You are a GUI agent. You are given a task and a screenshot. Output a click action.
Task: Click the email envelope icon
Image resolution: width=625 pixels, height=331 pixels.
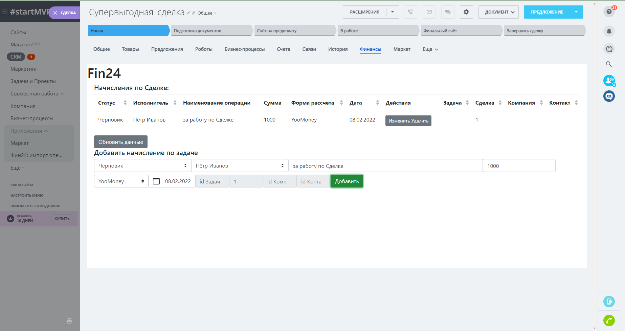click(x=429, y=12)
